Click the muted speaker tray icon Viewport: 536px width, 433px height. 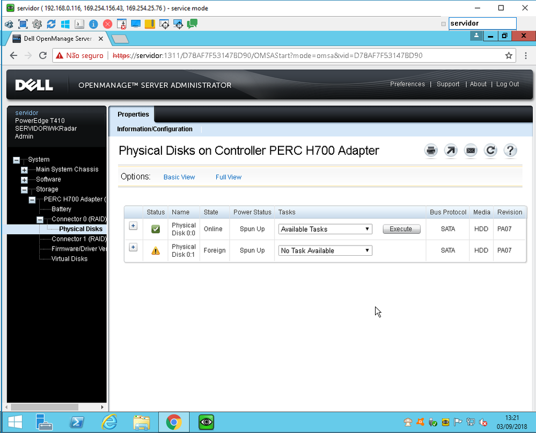coord(483,422)
